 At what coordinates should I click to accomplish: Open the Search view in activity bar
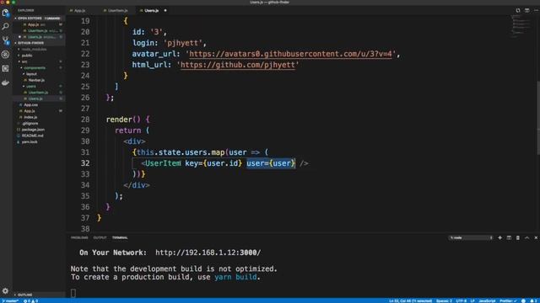pyautogui.click(x=6, y=26)
